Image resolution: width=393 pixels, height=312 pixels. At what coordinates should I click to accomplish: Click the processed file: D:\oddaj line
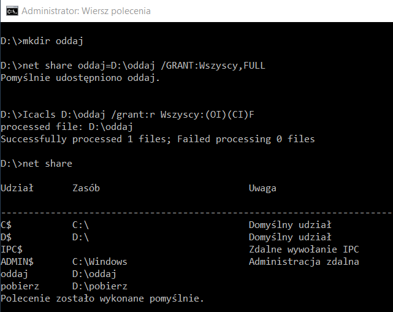click(67, 127)
